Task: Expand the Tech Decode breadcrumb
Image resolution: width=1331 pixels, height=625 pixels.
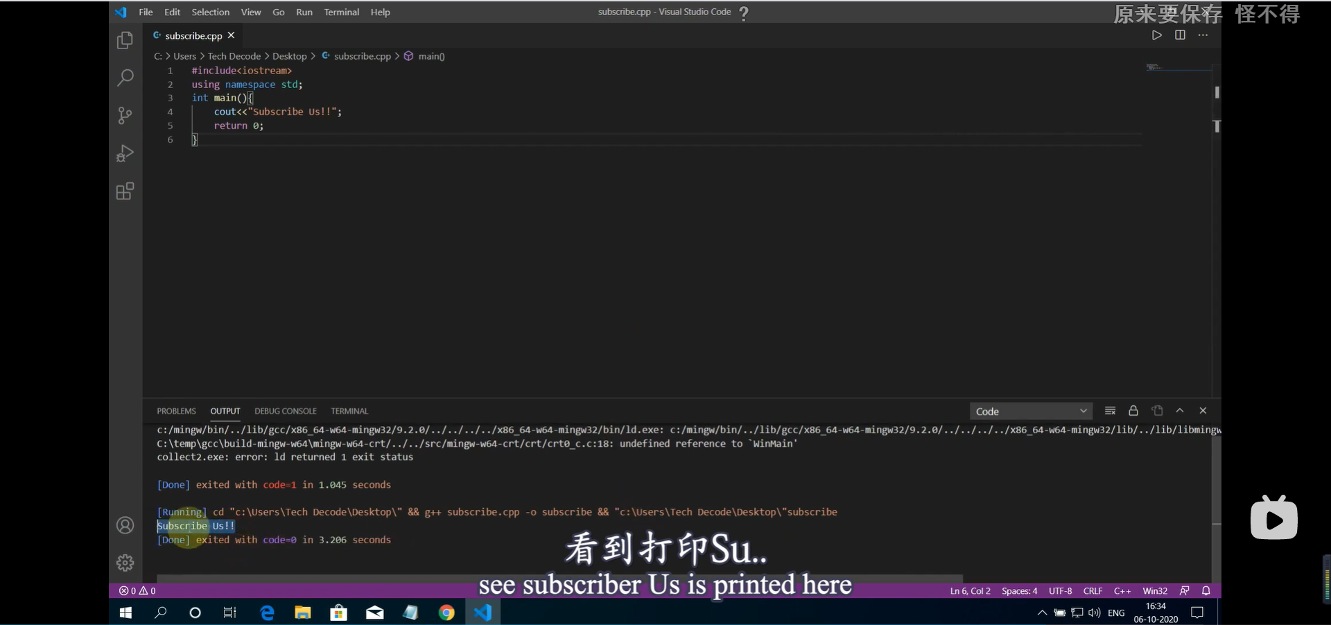Action: coord(234,56)
